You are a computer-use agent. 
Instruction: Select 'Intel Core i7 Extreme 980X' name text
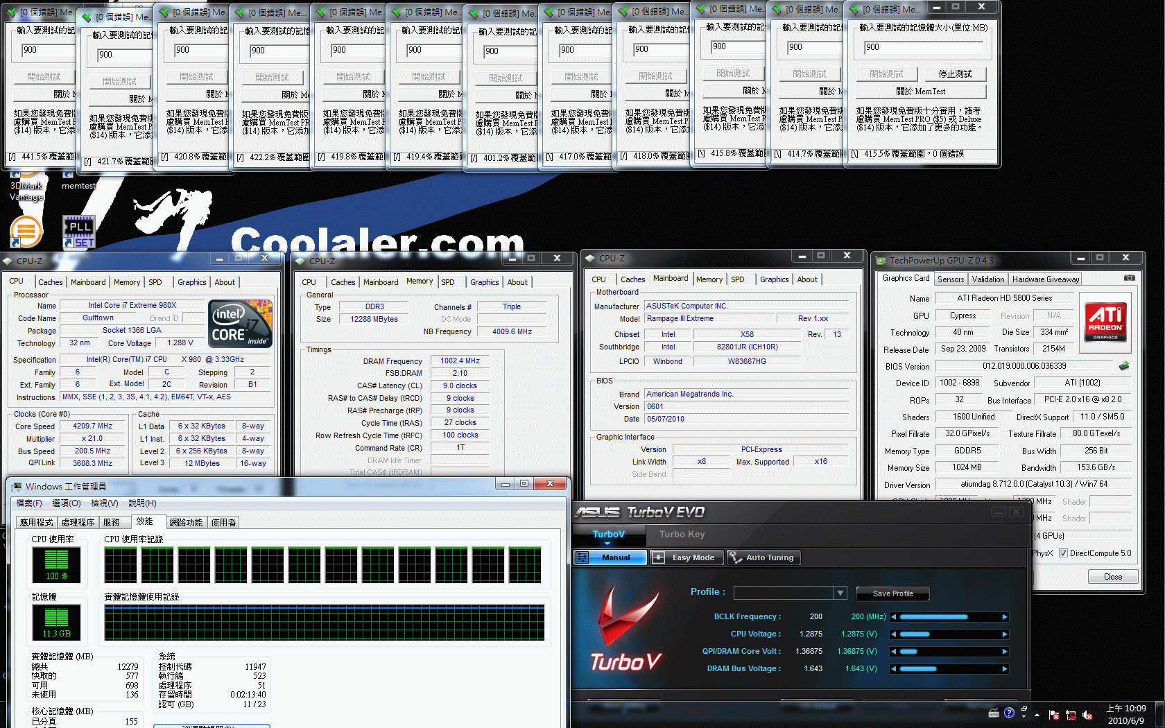132,305
